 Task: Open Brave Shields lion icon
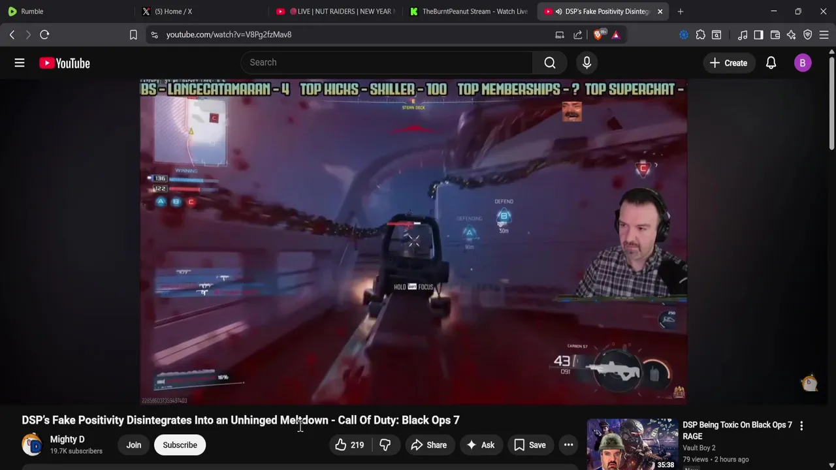pos(598,35)
